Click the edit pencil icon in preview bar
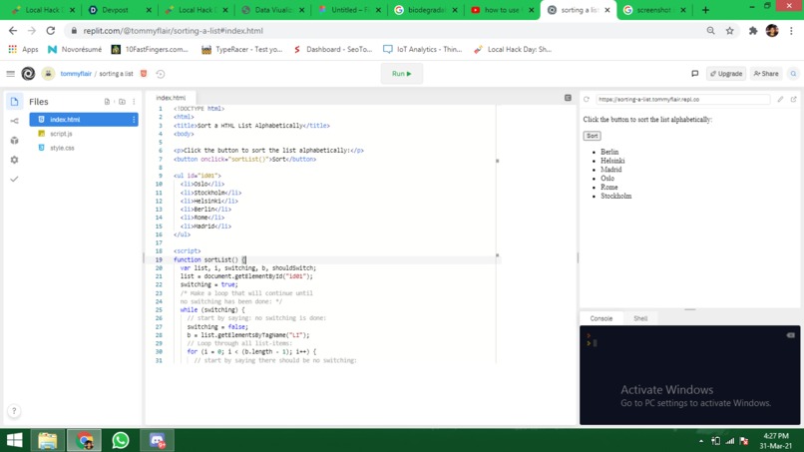804x452 pixels. (x=780, y=100)
